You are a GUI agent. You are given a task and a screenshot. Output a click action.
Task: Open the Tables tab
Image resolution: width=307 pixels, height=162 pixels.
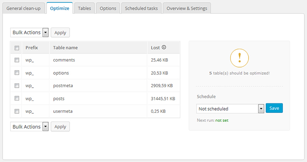(84, 9)
